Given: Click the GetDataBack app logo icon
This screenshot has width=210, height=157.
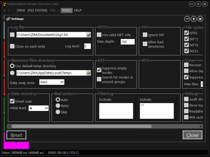Looking at the screenshot, I should (x=4, y=4).
